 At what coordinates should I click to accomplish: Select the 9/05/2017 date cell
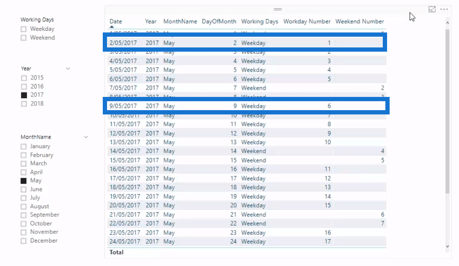click(x=123, y=106)
